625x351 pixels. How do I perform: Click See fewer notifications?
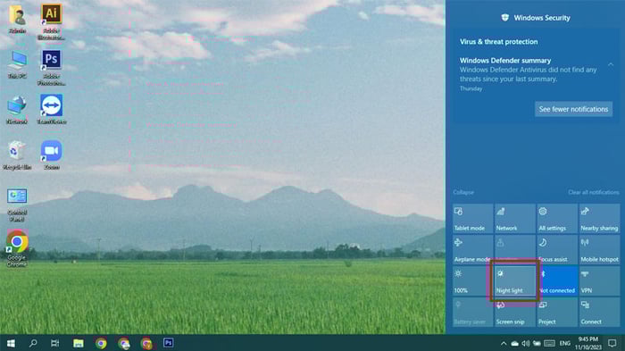click(573, 109)
